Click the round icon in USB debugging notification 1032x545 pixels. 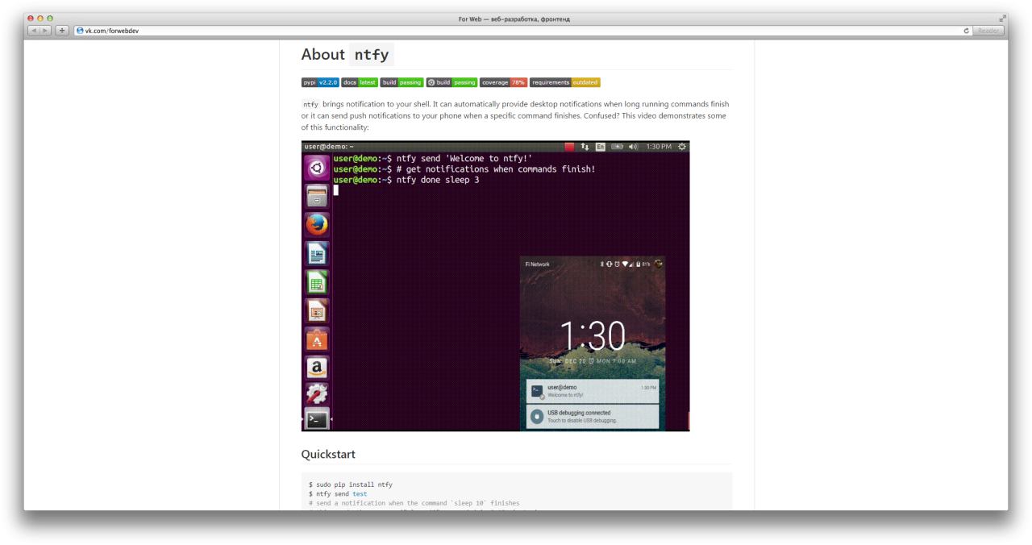537,417
